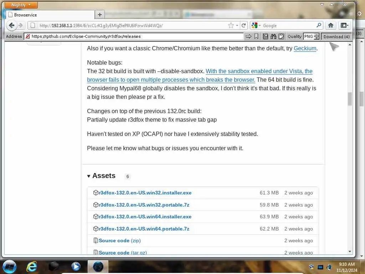Download r3dfox-132.0.en-US.win32.portable.7z
The image size is (365, 274).
[x=144, y=205]
